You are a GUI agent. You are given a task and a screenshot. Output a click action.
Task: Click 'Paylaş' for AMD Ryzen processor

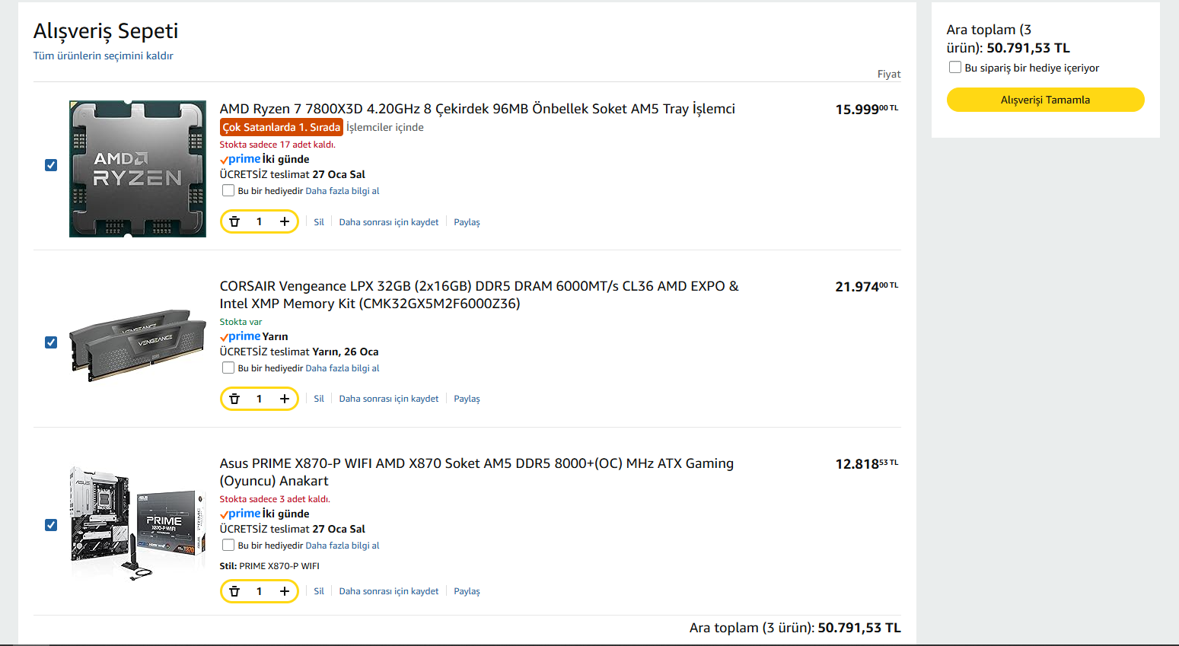[x=467, y=222]
